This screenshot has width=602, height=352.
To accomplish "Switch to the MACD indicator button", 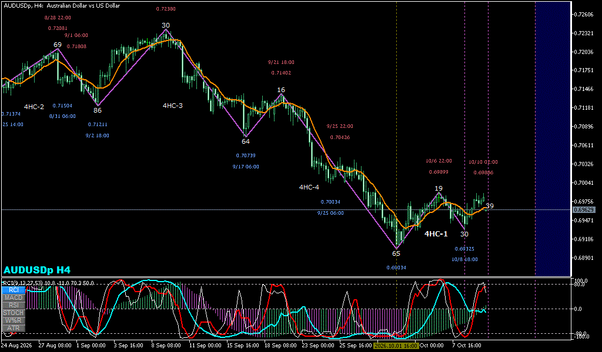I will tap(14, 297).
